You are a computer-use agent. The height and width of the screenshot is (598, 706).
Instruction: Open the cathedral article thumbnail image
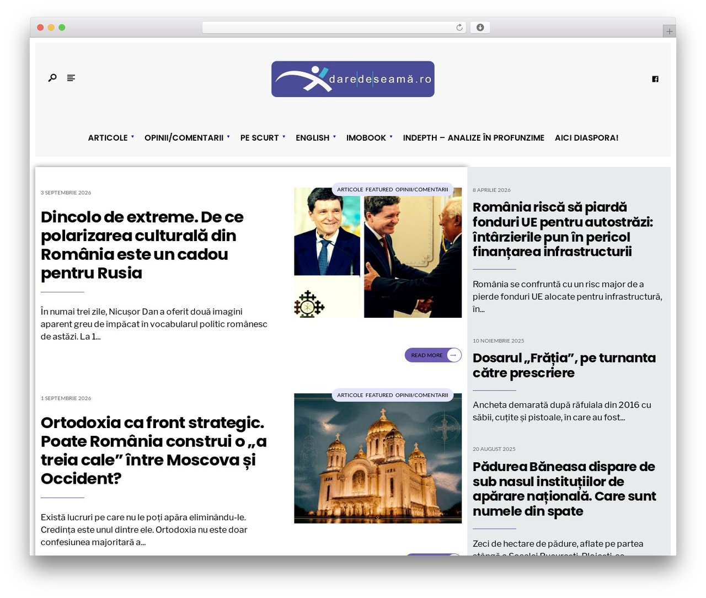378,458
